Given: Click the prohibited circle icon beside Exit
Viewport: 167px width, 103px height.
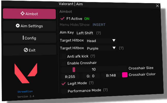Looking at the screenshot, I should [26, 50].
